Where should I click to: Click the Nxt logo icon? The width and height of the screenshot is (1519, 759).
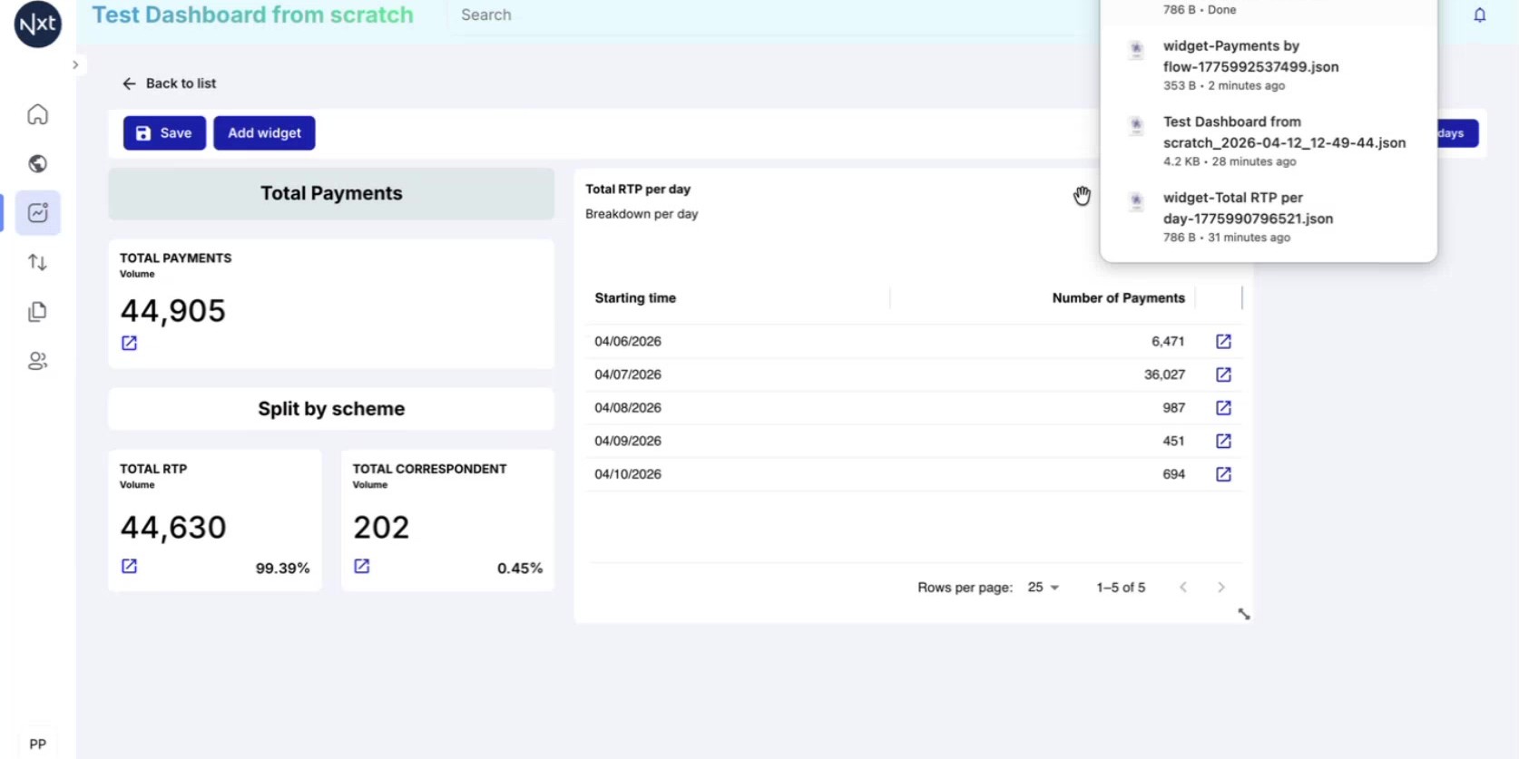click(38, 23)
